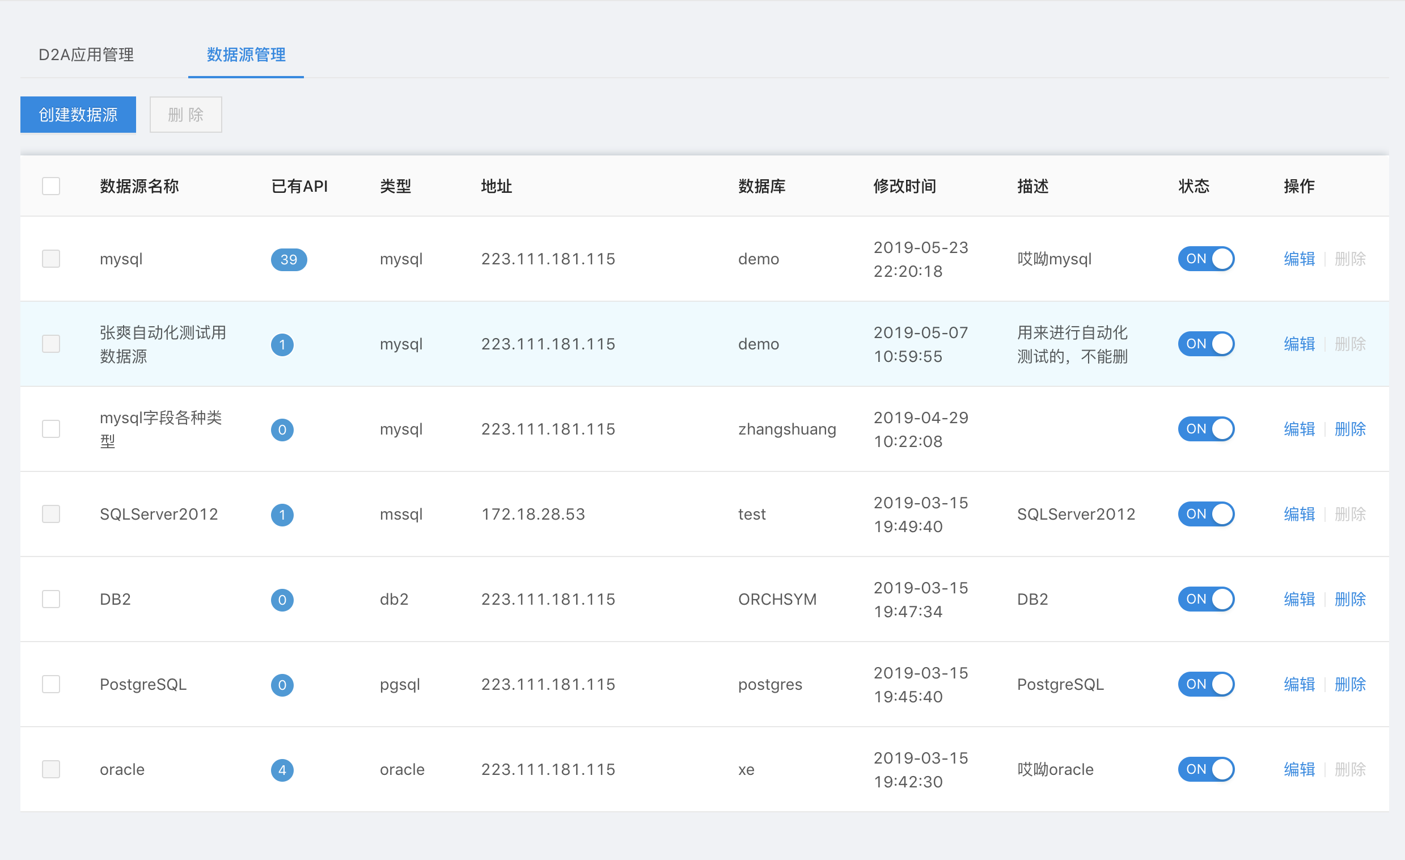
Task: Click the API count badge for oracle row
Action: coord(282,770)
